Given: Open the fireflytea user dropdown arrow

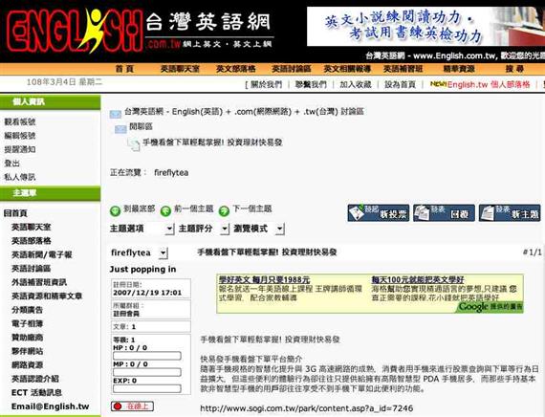Looking at the screenshot, I should tap(163, 252).
